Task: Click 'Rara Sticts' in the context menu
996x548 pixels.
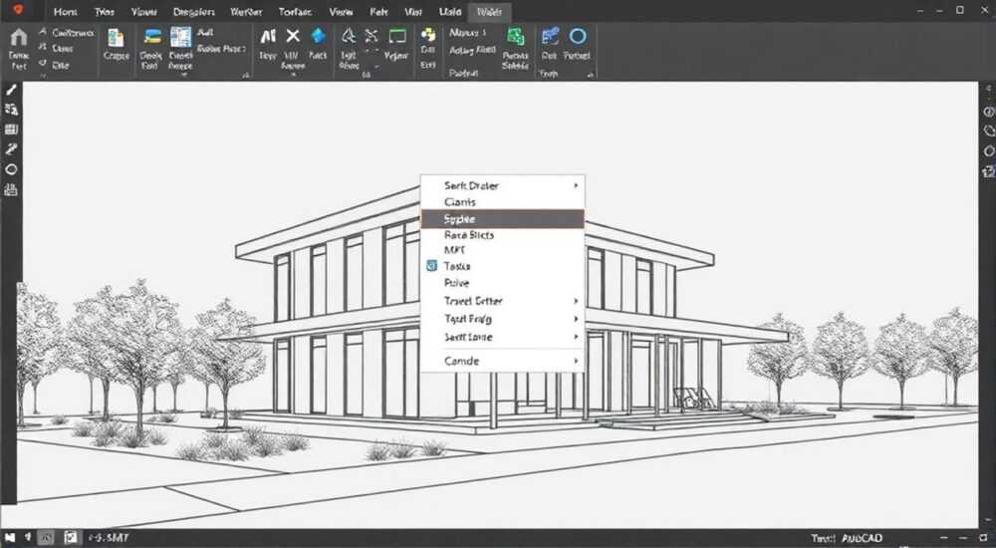Action: (x=469, y=235)
